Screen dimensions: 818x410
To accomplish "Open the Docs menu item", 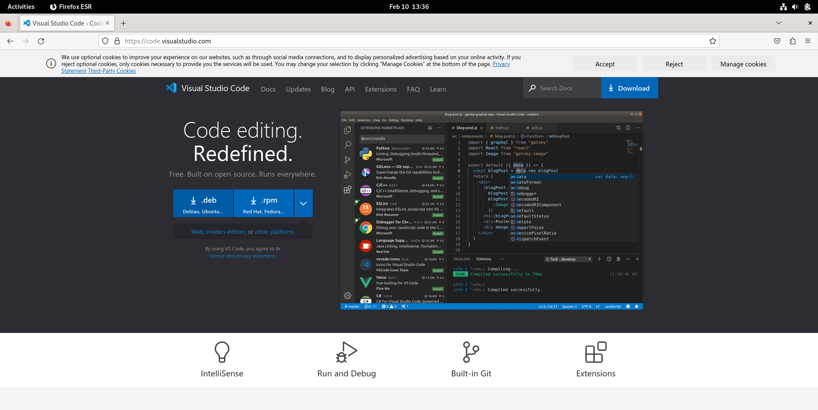I will 268,89.
